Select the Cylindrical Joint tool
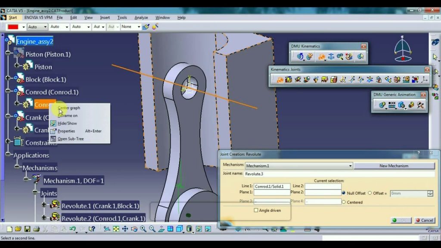 [298, 80]
